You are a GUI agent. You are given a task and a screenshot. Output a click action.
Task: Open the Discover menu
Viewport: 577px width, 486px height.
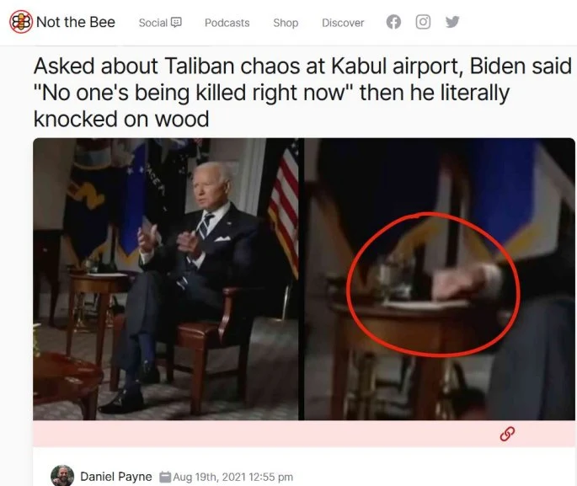[x=343, y=23]
